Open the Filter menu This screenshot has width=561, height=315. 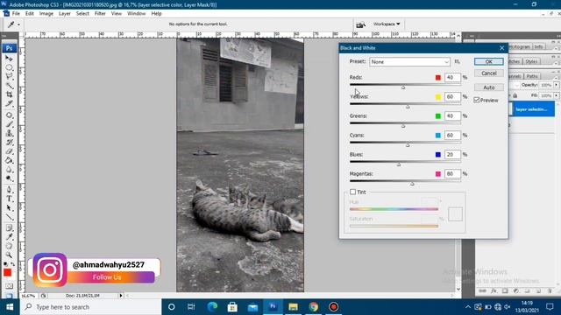[100, 14]
